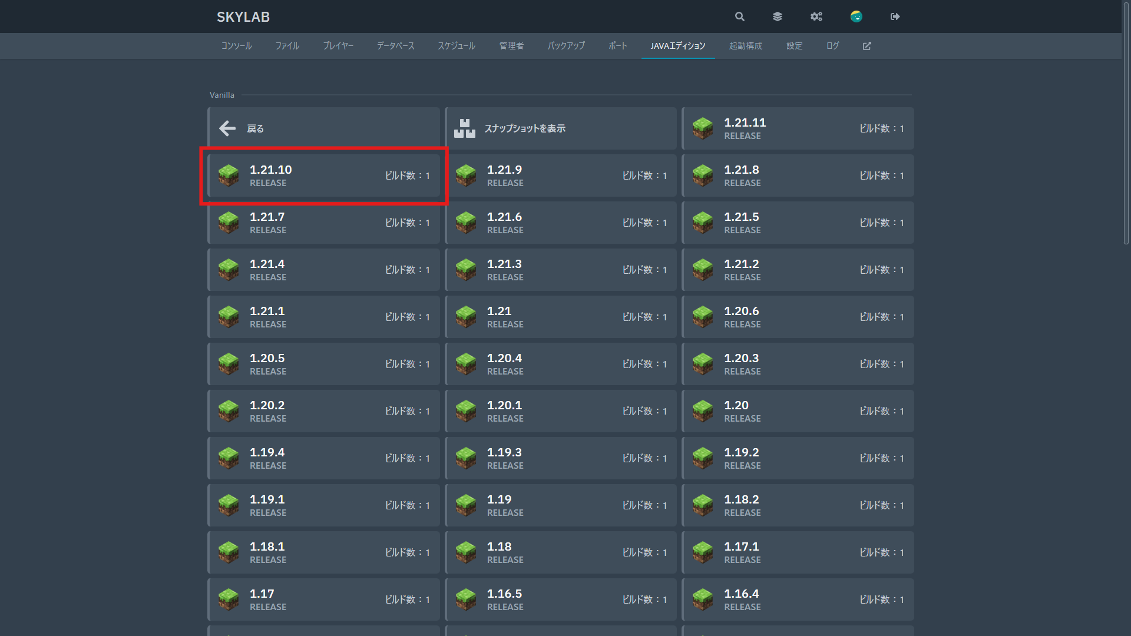Show snapshots with スナップショットを表示
The height and width of the screenshot is (636, 1131).
coord(524,128)
